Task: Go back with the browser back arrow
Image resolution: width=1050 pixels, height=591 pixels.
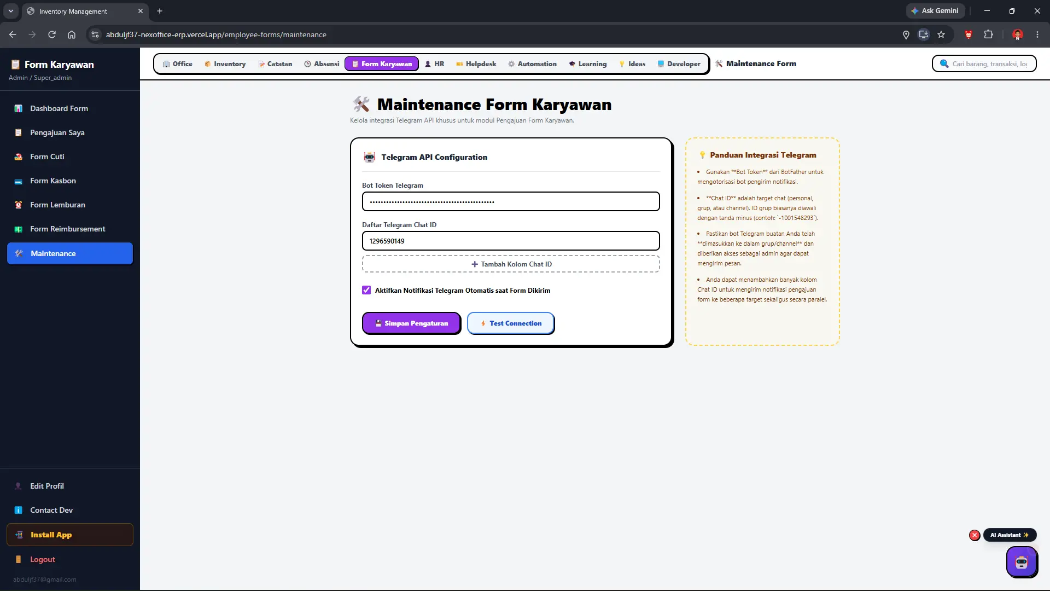Action: 13,34
